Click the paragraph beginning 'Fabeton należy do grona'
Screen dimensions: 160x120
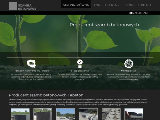(x=78, y=102)
